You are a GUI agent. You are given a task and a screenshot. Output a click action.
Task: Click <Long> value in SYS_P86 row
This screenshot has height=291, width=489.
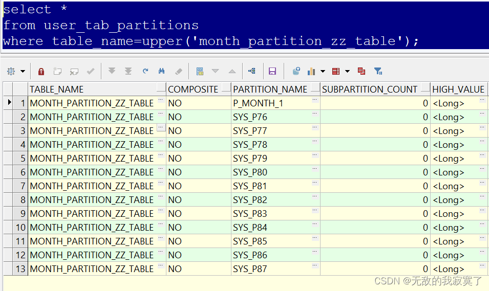pos(449,255)
